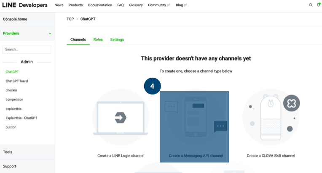Open the Glossary menu item

(x=136, y=5)
